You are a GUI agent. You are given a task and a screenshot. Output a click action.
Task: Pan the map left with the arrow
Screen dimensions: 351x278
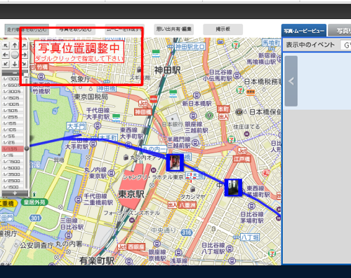coord(6,55)
